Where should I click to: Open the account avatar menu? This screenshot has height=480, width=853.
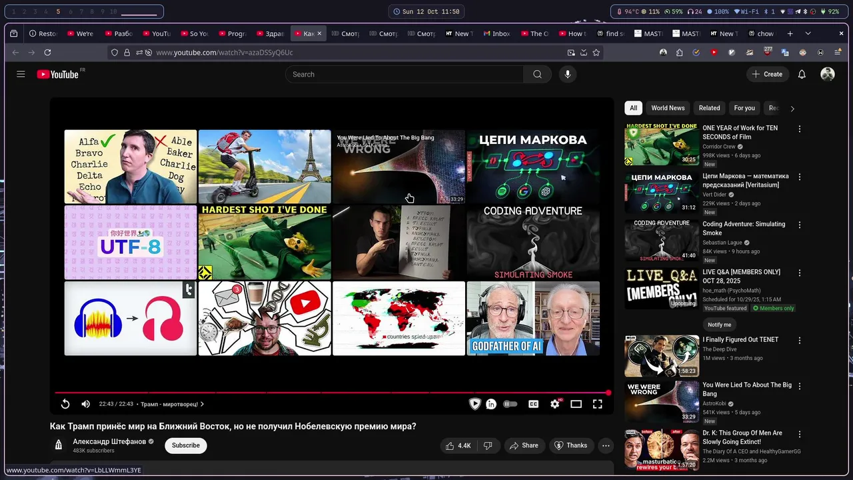[x=828, y=74]
